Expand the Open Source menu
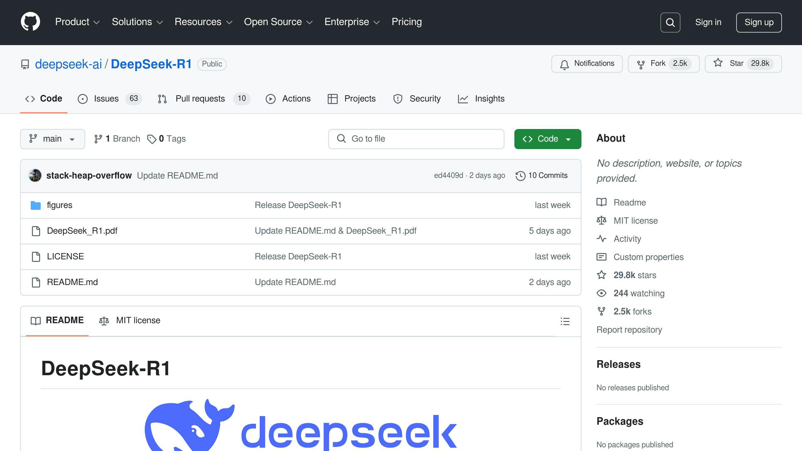Screen dimensions: 802x451 (x=278, y=22)
